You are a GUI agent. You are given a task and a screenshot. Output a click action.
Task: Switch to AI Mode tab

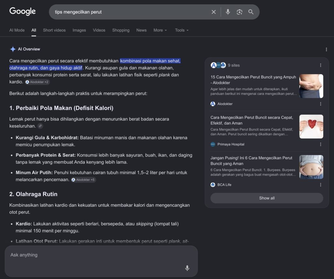pyautogui.click(x=17, y=30)
